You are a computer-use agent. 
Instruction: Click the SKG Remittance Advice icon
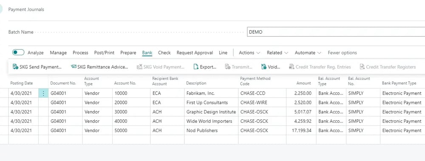pyautogui.click(x=74, y=67)
